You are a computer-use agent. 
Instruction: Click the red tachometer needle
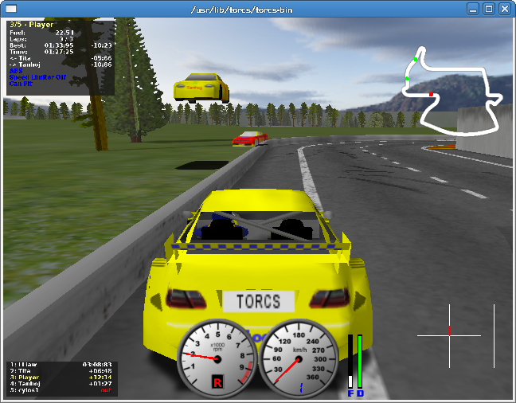(201, 357)
